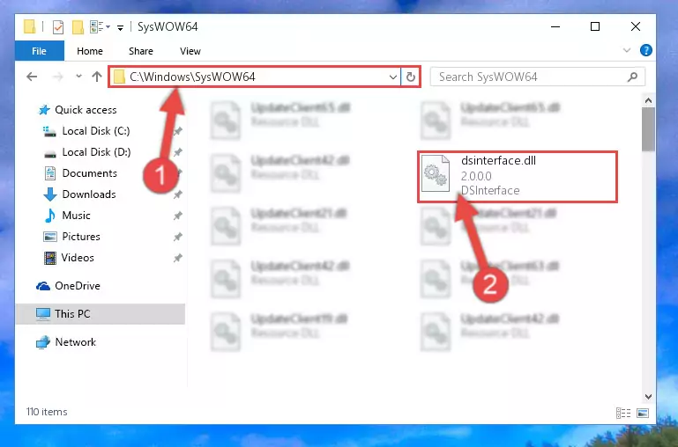Click the pin icon beside Videos

[x=178, y=258]
